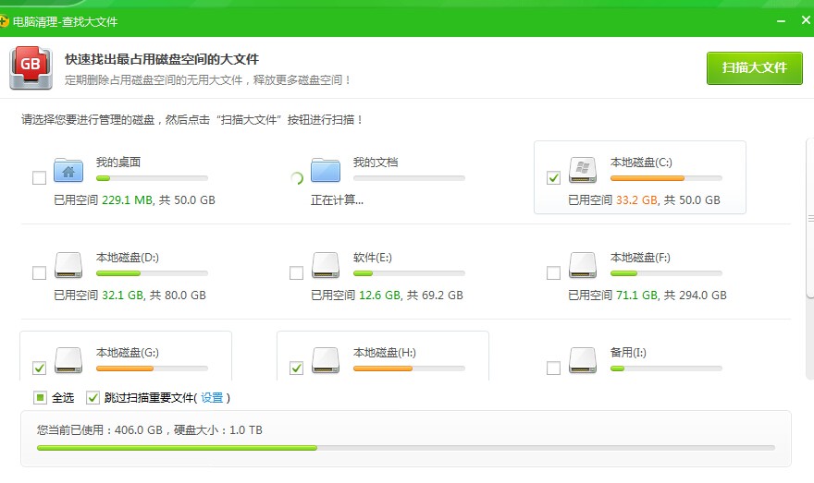Screen dimensions: 814x483
Task: Click 已用空间 71.1 GB, 共 294.0 GB text
Action: coord(647,296)
